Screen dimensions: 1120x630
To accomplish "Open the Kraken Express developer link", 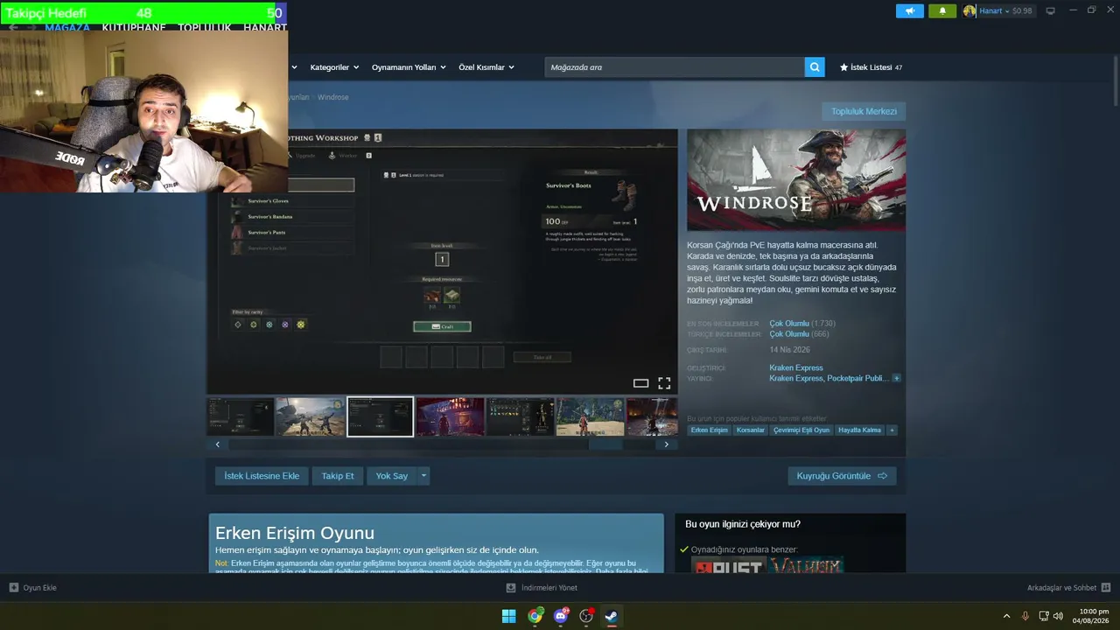I will point(796,367).
